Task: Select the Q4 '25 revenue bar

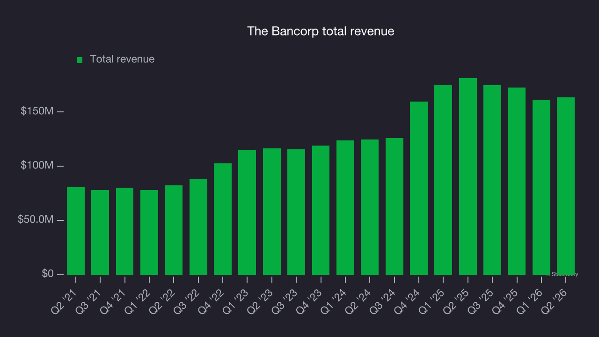Action: (x=517, y=181)
